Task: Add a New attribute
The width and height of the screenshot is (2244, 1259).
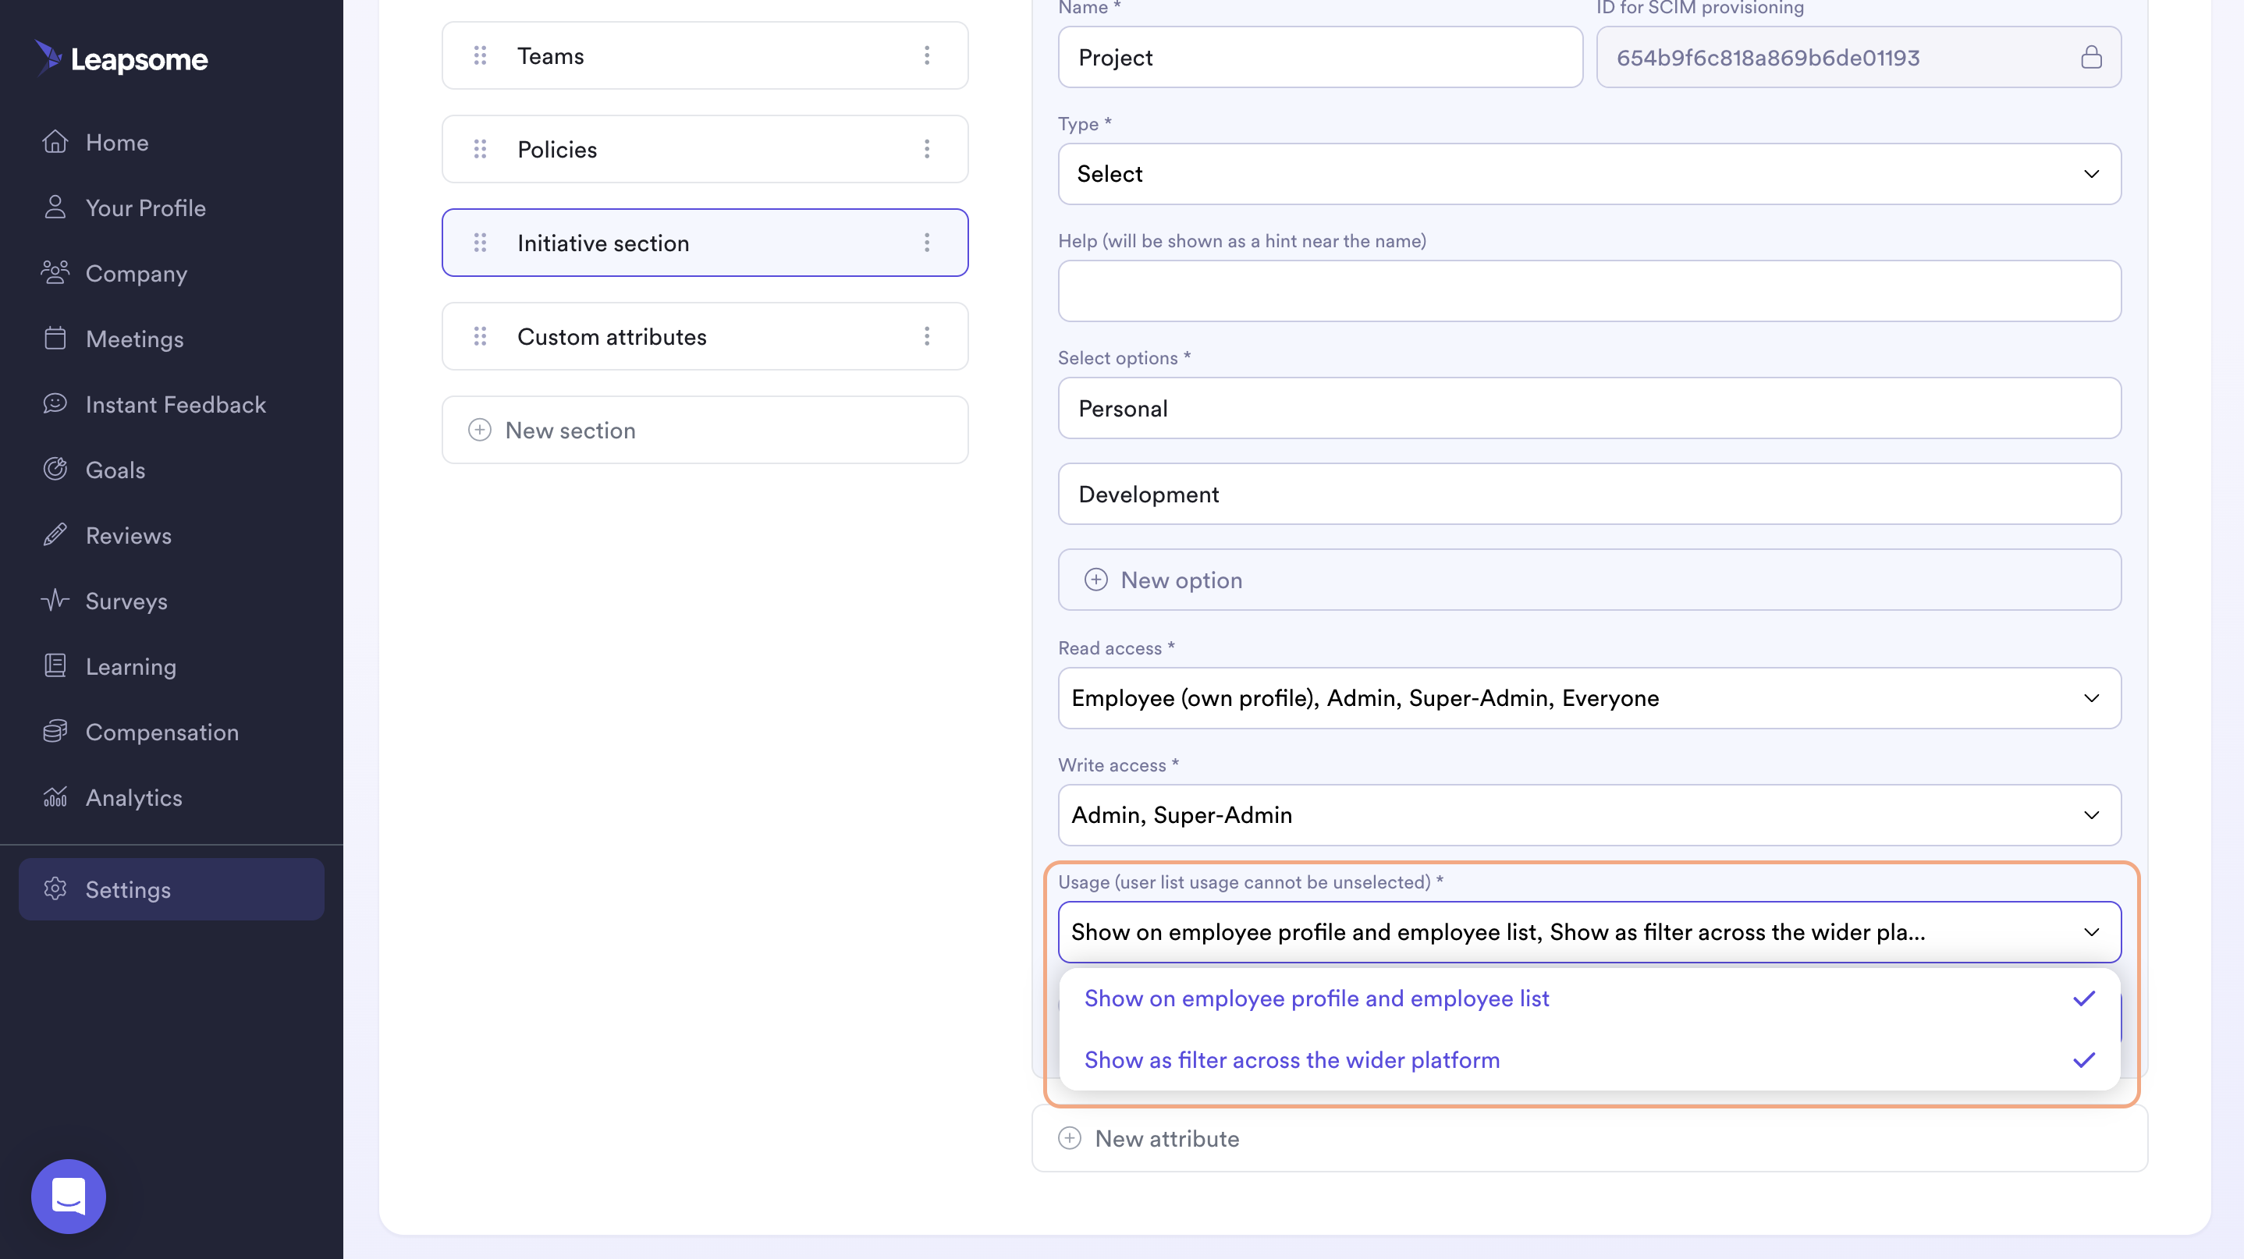Action: click(x=1589, y=1138)
